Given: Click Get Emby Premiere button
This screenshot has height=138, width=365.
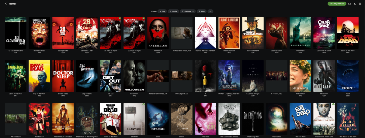Looking at the screenshot, I should pos(337,4).
